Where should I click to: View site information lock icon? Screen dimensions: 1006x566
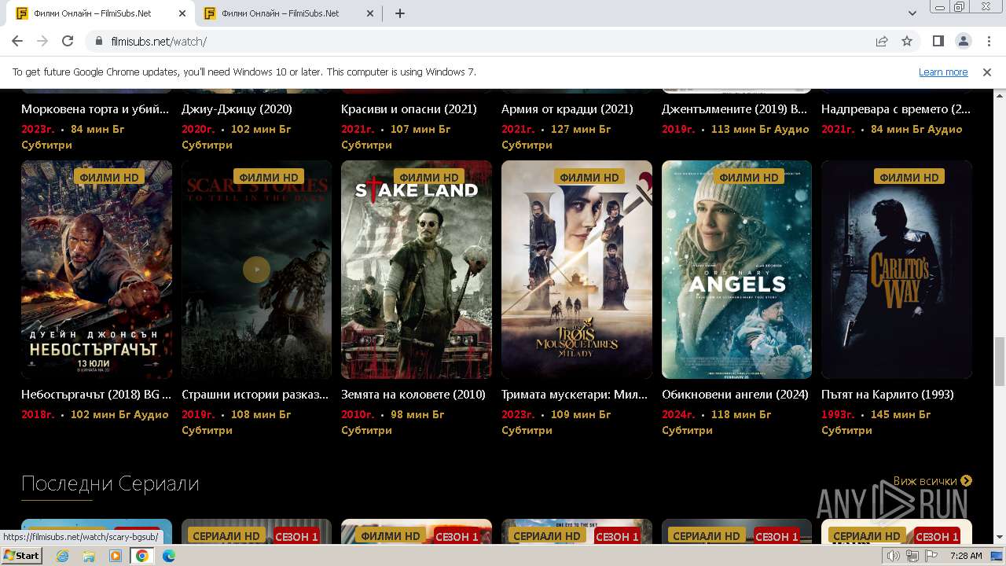(x=99, y=41)
